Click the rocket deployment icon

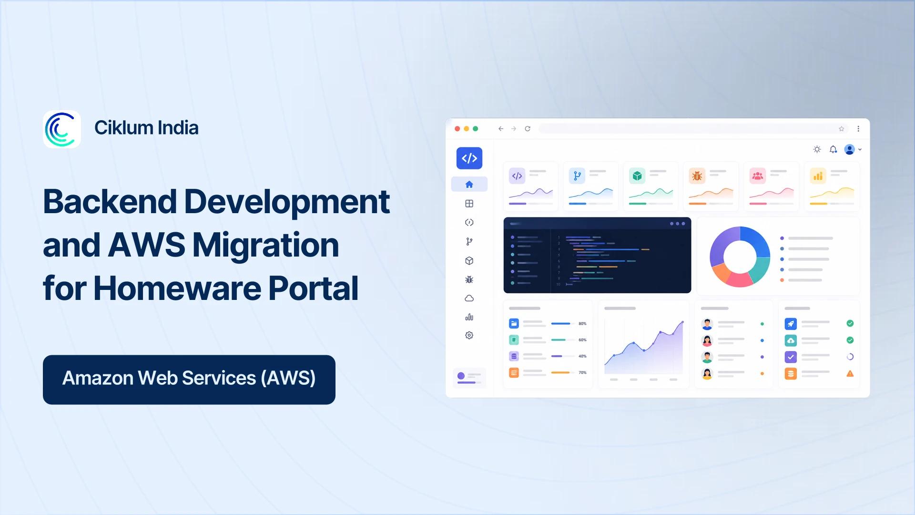click(x=791, y=324)
